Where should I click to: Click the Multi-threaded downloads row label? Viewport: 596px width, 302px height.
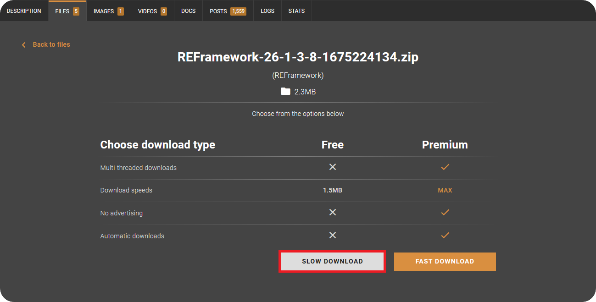[138, 168]
